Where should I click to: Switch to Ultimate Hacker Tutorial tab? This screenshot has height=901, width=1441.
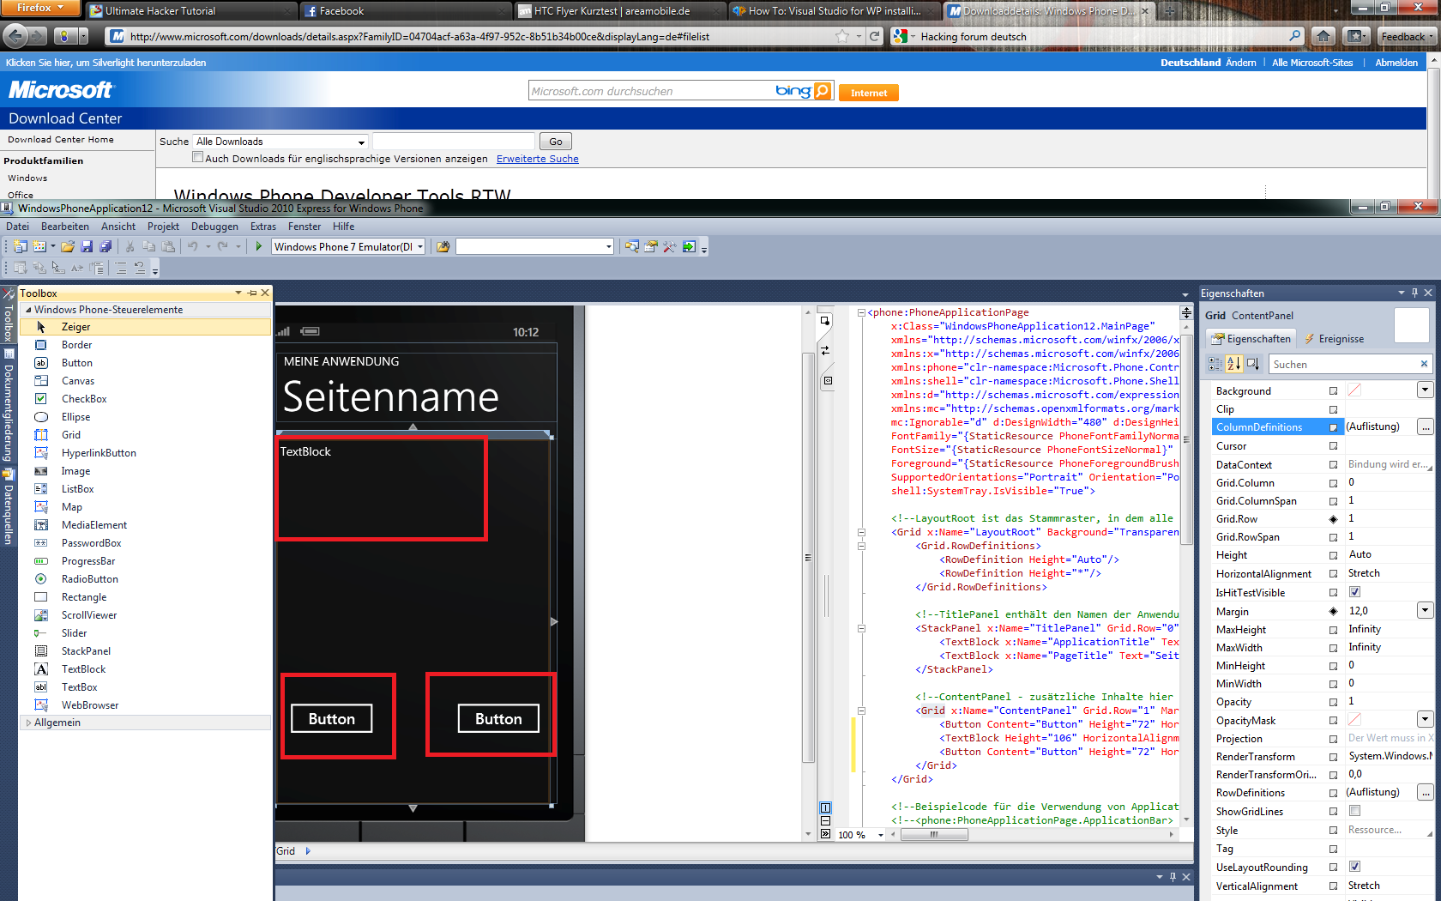tap(190, 11)
